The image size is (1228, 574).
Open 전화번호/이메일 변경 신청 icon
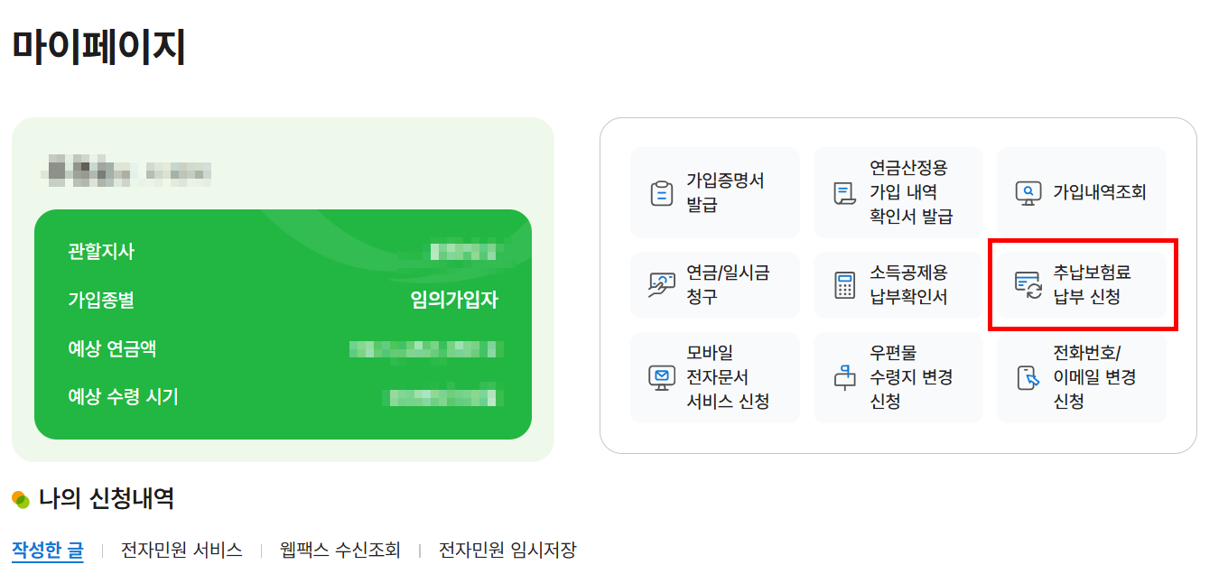1081,377
